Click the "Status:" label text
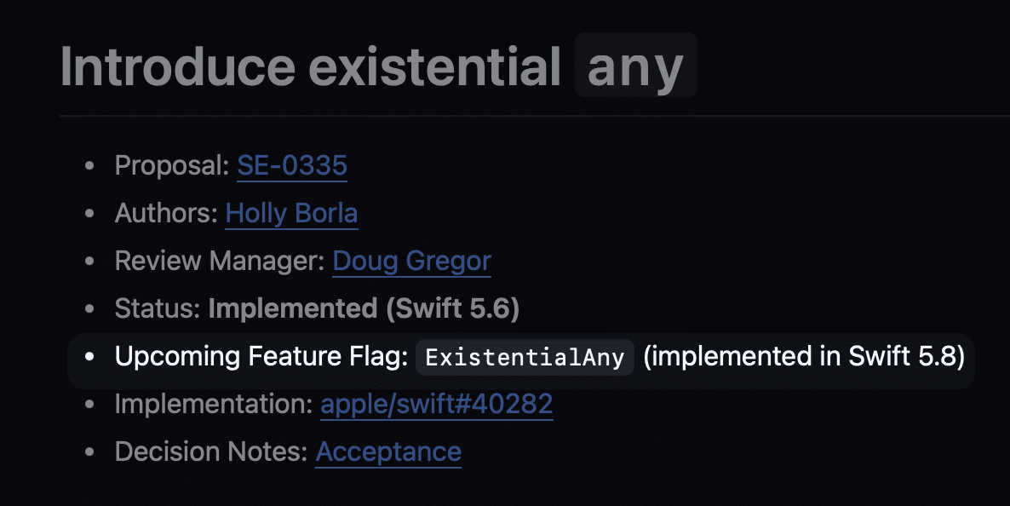The height and width of the screenshot is (506, 1010). pyautogui.click(x=158, y=308)
